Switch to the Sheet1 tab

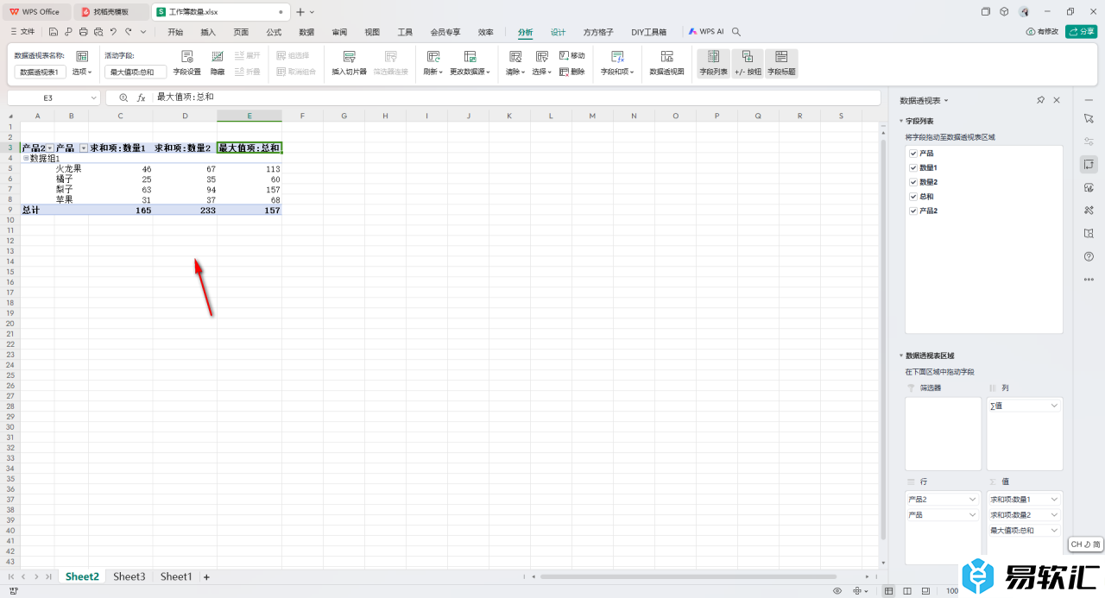pyautogui.click(x=176, y=576)
